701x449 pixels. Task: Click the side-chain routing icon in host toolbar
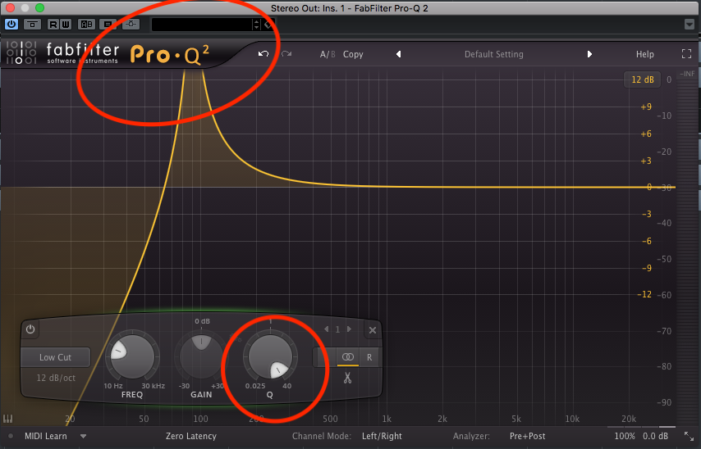131,24
